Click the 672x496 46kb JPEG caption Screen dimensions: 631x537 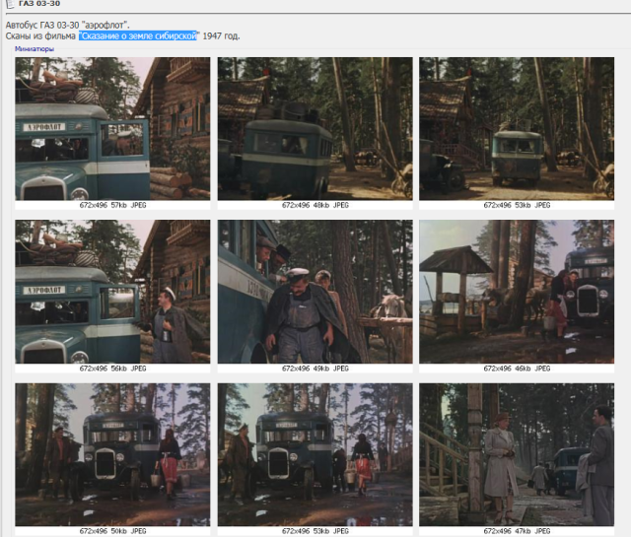click(517, 369)
